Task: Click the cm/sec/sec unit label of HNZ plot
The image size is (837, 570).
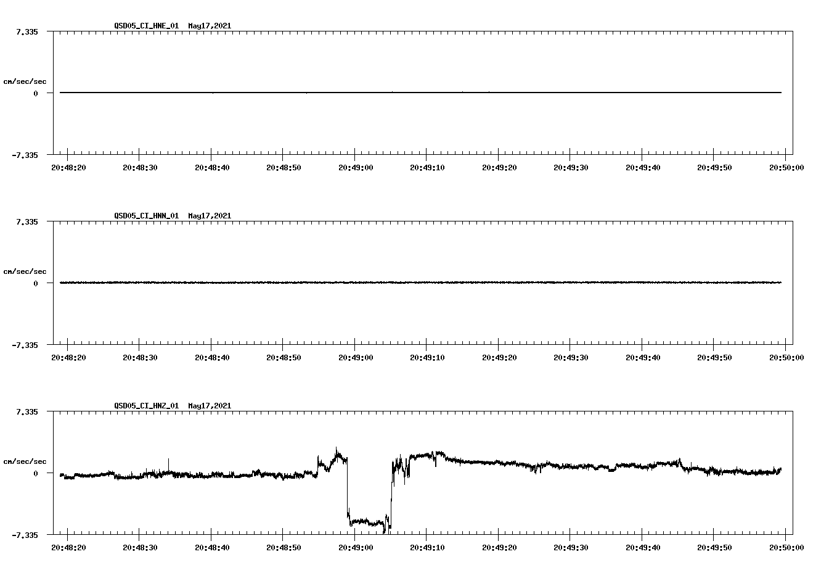Action: (25, 461)
